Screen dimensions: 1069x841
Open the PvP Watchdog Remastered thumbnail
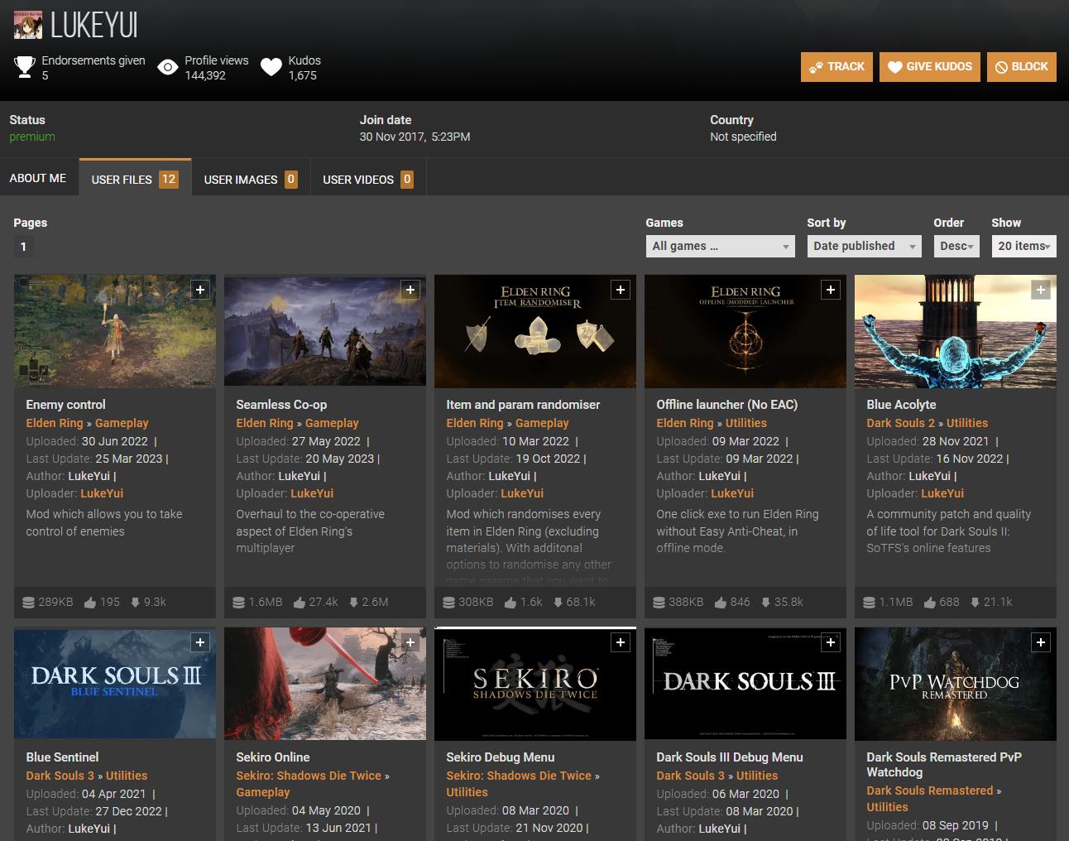(x=956, y=684)
